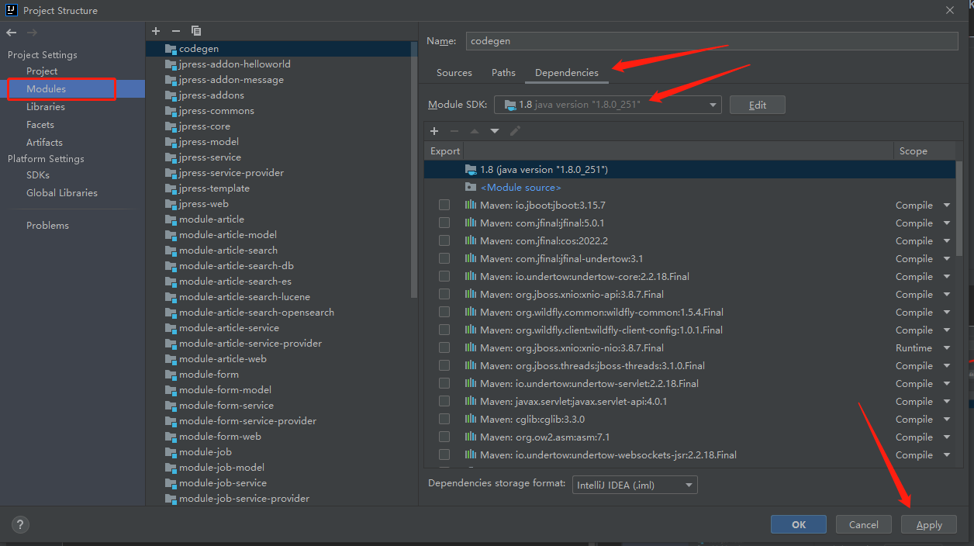This screenshot has width=974, height=546.
Task: Open Libraries in Project Settings
Action: click(x=45, y=106)
